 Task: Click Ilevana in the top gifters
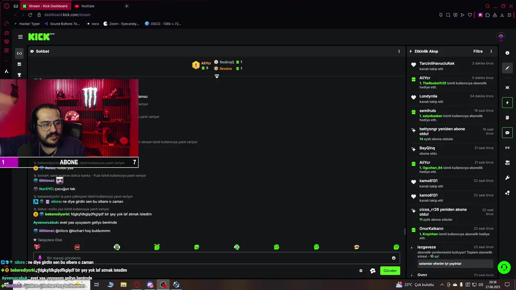226,68
